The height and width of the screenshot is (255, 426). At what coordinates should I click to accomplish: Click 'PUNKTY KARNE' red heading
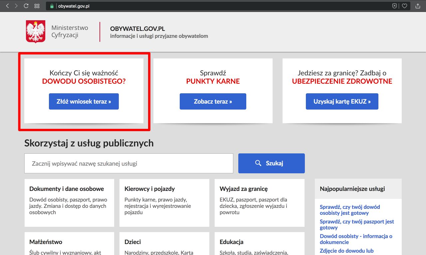[213, 81]
